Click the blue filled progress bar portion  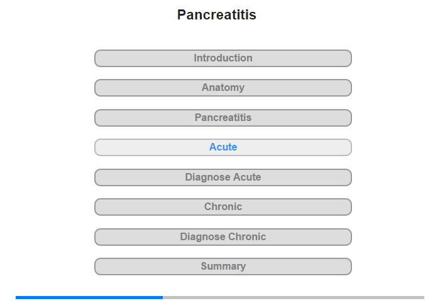[x=88, y=297]
